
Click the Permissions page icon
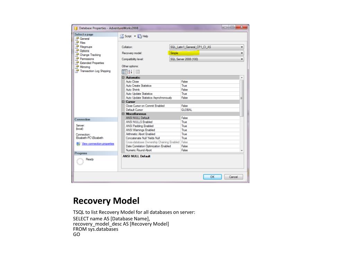tap(77, 59)
